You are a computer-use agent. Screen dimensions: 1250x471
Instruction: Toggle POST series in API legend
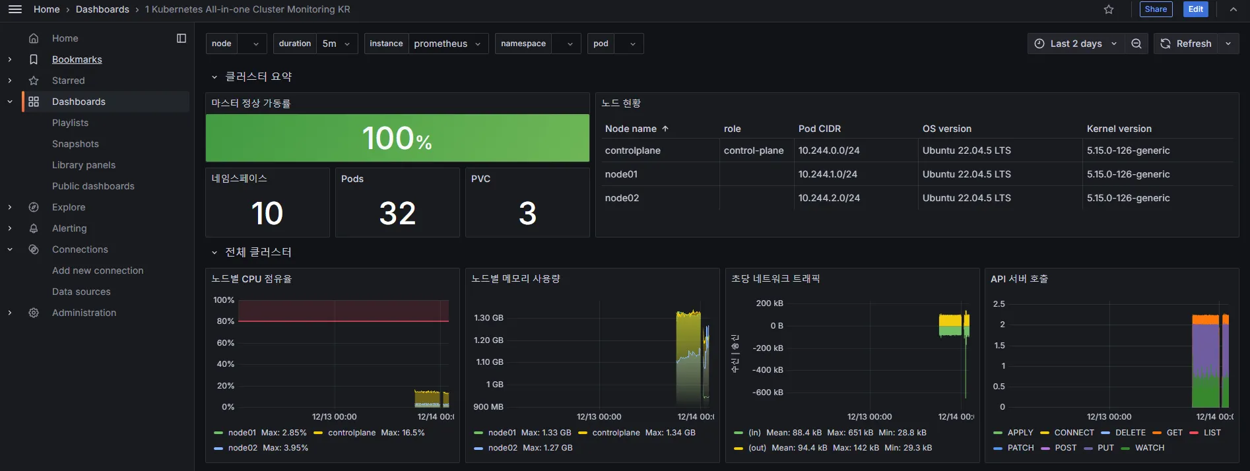tap(1065, 448)
